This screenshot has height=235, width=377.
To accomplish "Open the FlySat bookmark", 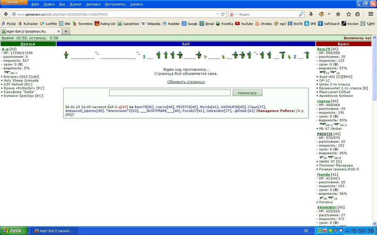I will tap(9, 24).
